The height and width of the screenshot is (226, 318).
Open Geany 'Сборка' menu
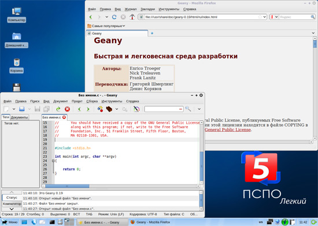(92, 101)
